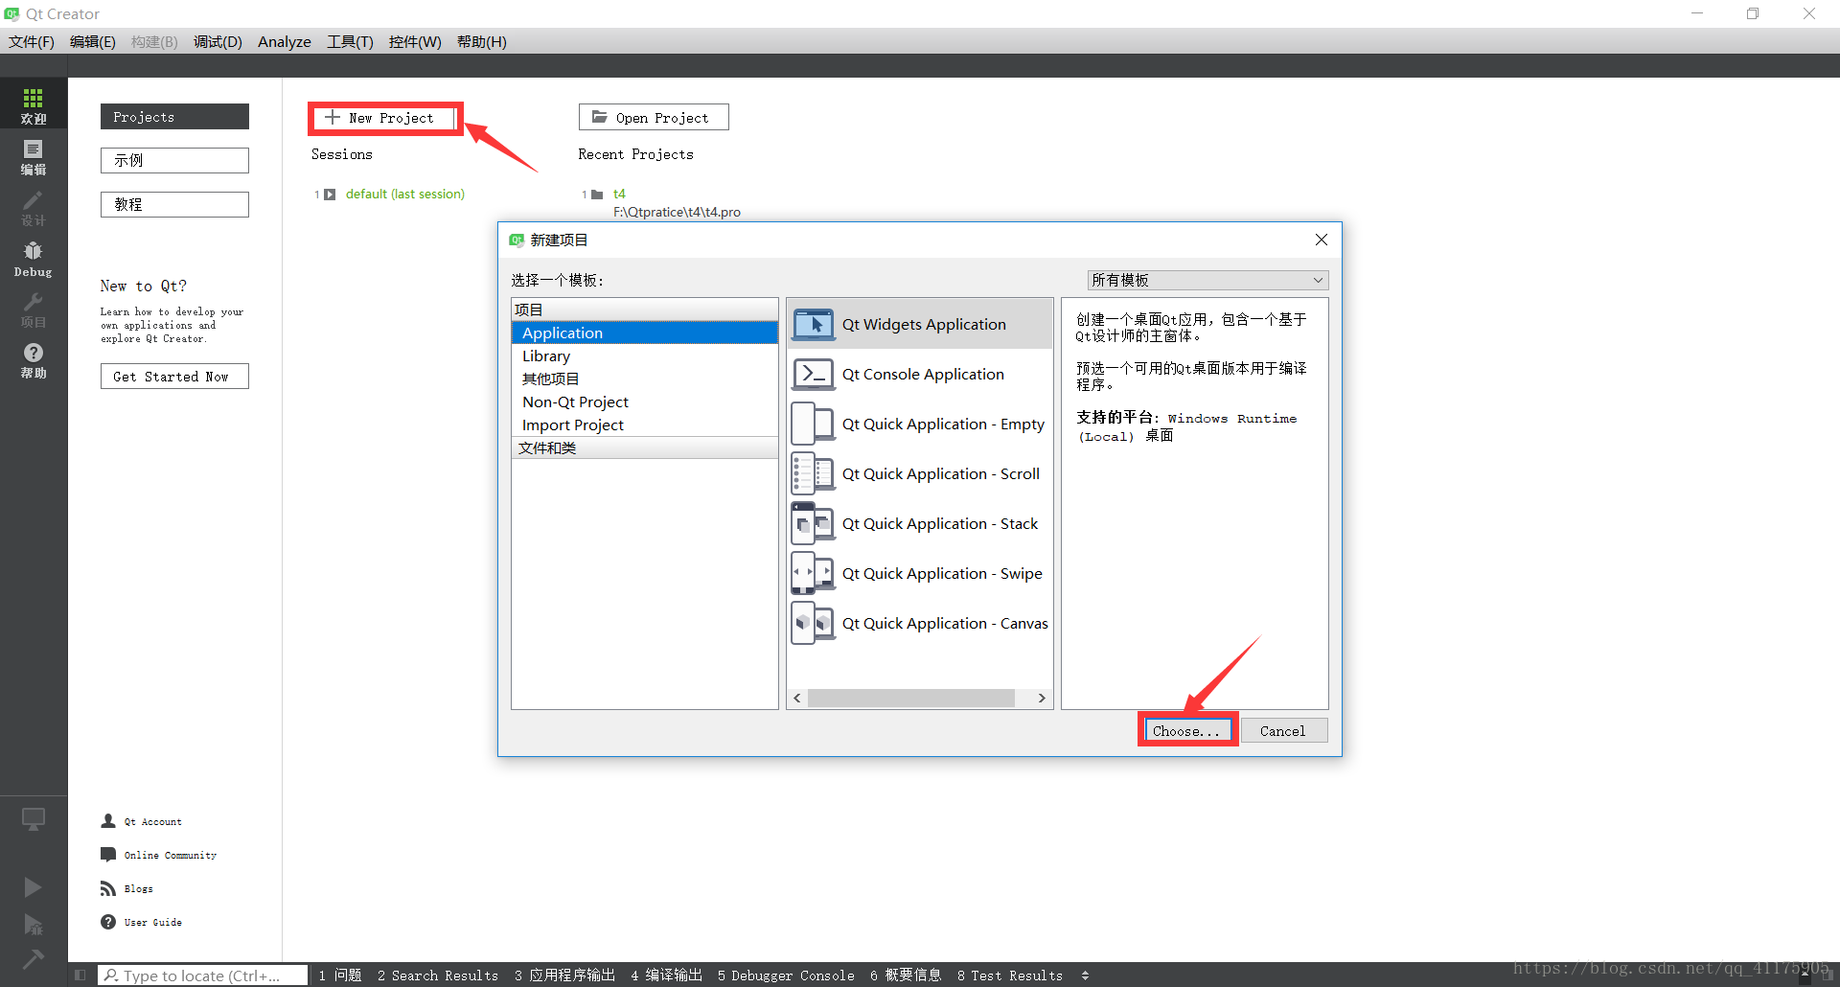
Task: Select Import Project category
Action: (x=645, y=425)
